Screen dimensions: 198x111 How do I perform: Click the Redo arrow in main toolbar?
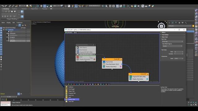pos(6,6)
